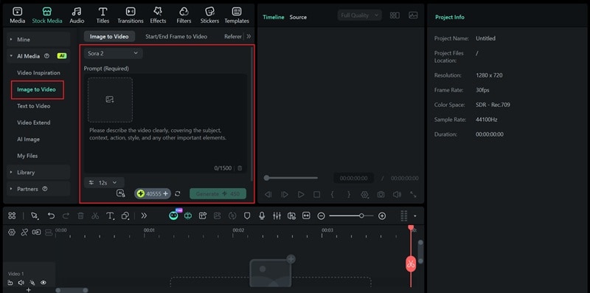Click the Generate button
This screenshot has width=590, height=293.
point(218,193)
